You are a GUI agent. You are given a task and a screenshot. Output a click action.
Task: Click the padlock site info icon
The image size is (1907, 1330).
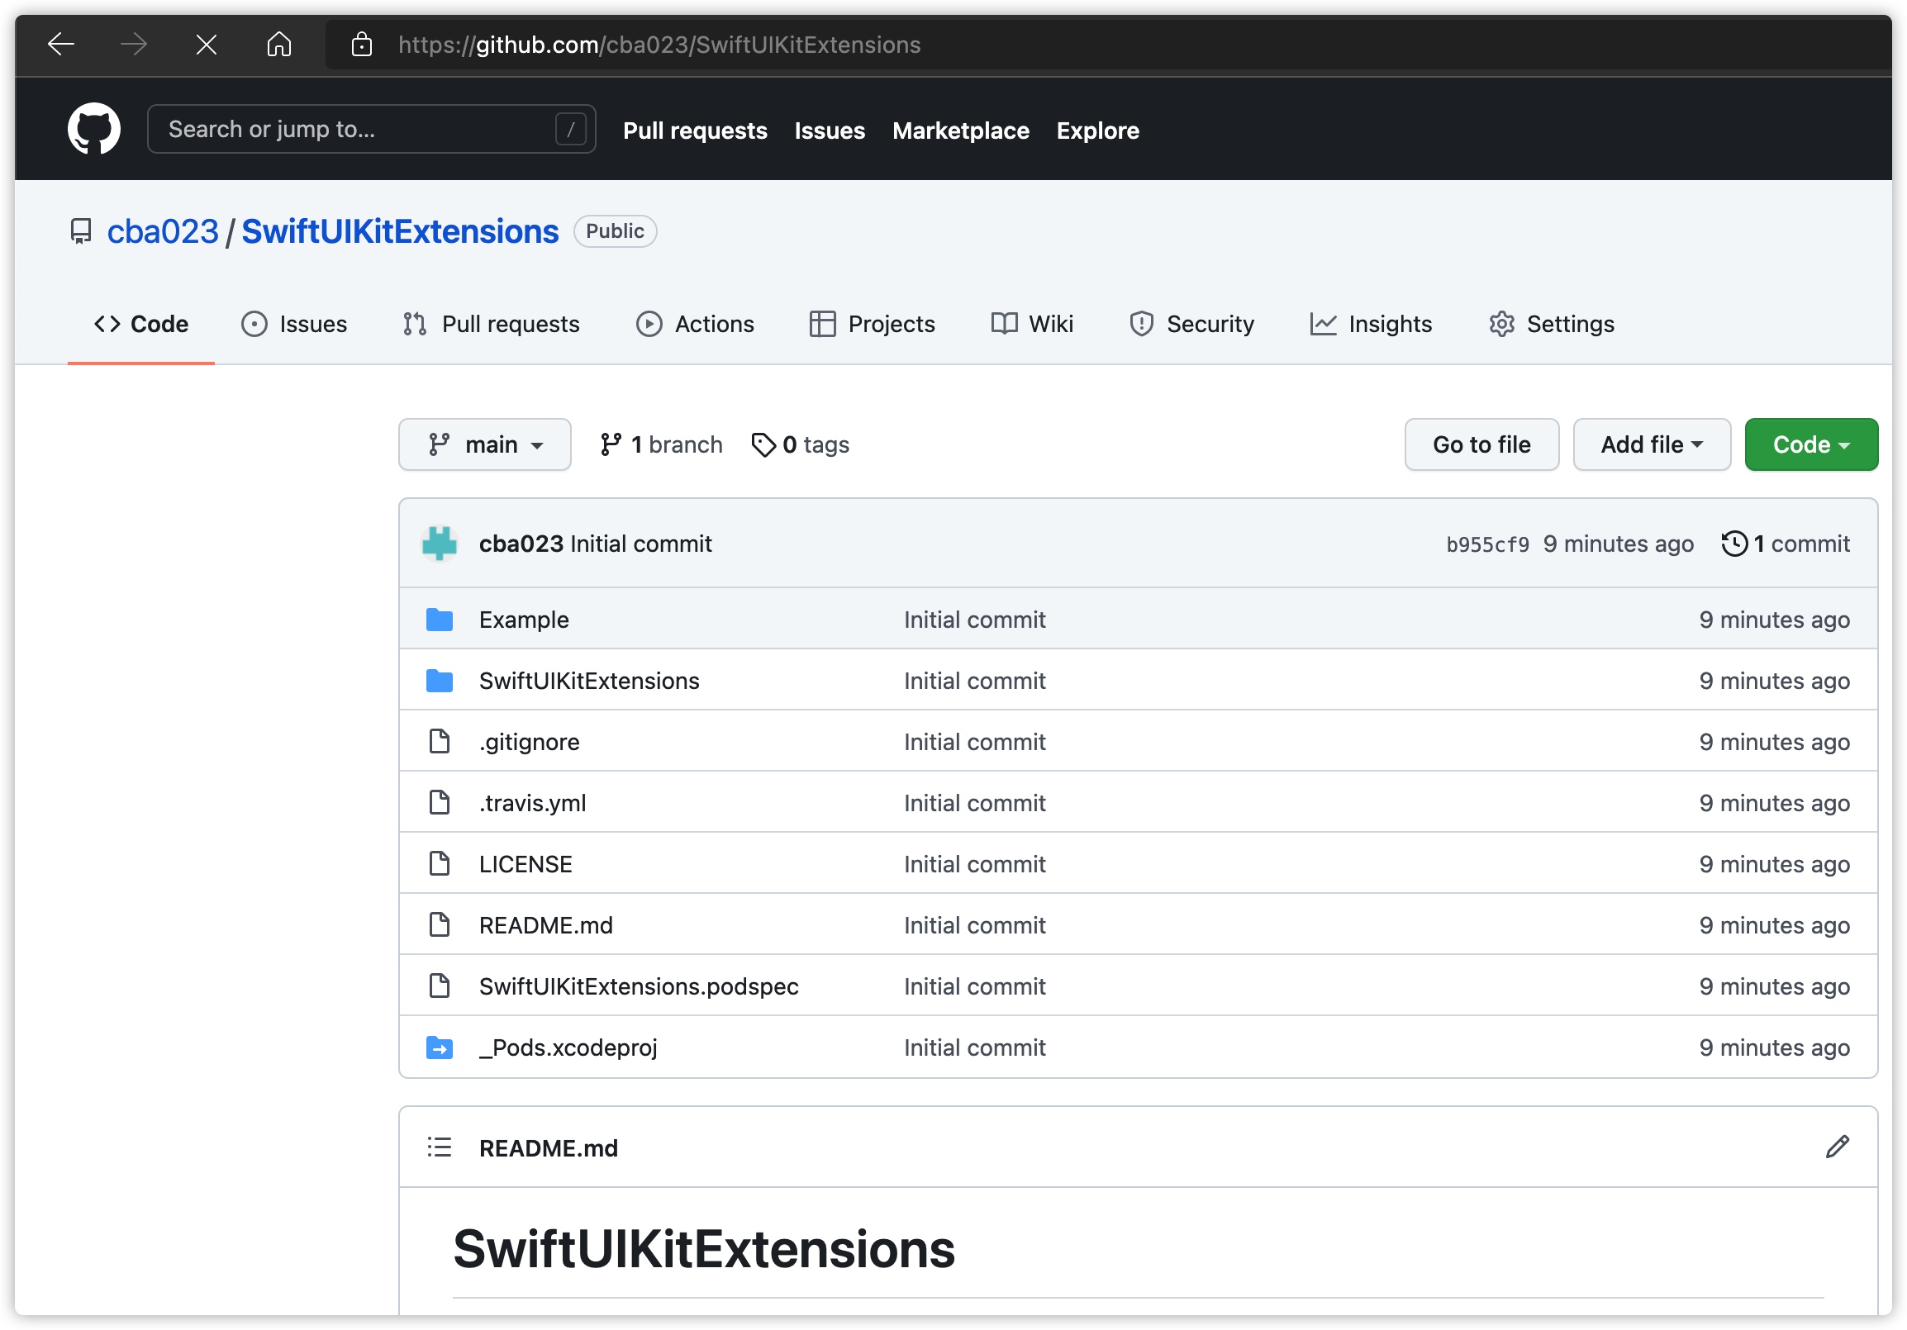coord(361,44)
